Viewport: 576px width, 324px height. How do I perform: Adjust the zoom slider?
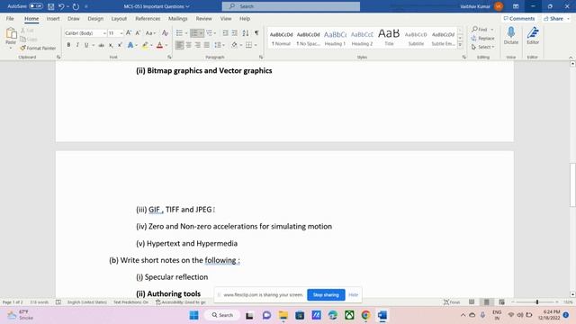click(536, 302)
